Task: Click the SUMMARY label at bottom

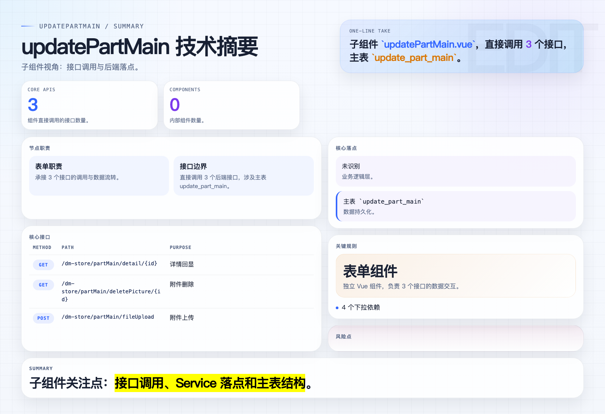Action: pyautogui.click(x=41, y=369)
